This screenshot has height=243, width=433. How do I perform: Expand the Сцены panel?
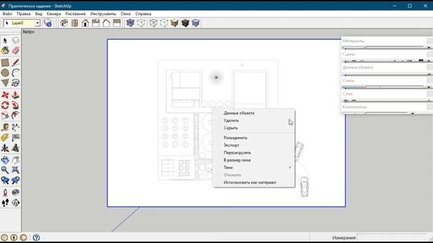click(x=387, y=54)
